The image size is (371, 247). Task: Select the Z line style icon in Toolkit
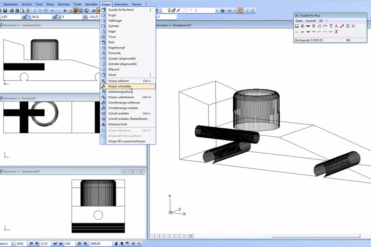pyautogui.click(x=336, y=32)
